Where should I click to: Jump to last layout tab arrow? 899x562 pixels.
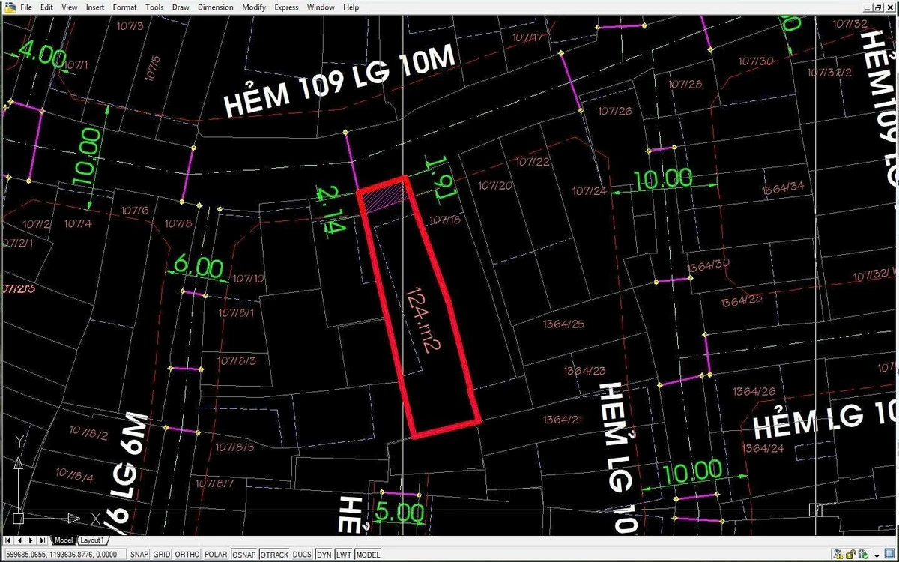coord(43,540)
